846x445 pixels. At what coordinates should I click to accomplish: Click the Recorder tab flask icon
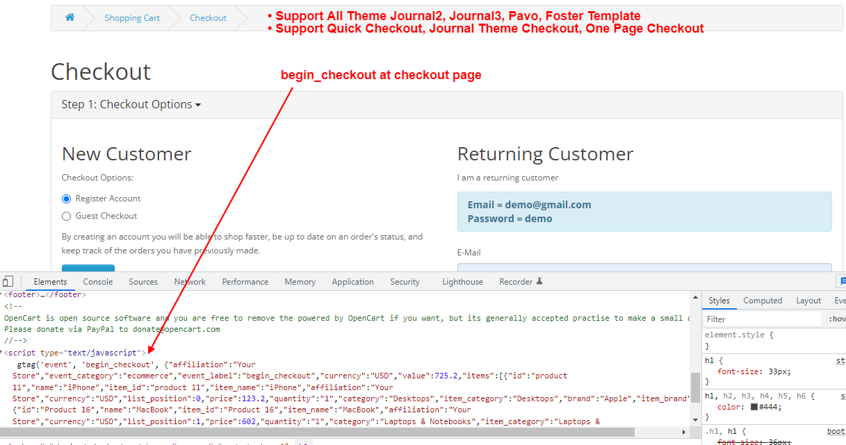coord(539,282)
